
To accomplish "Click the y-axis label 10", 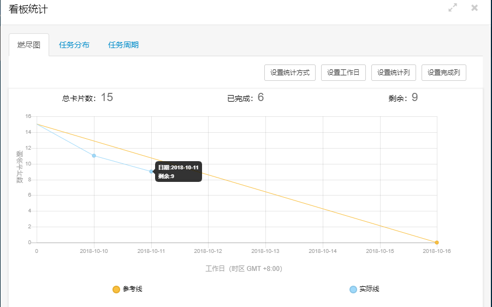I will point(28,163).
